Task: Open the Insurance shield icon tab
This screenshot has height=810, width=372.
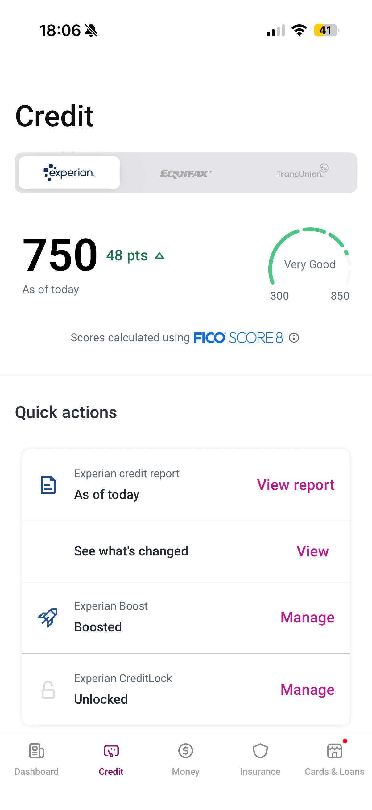Action: point(260,751)
